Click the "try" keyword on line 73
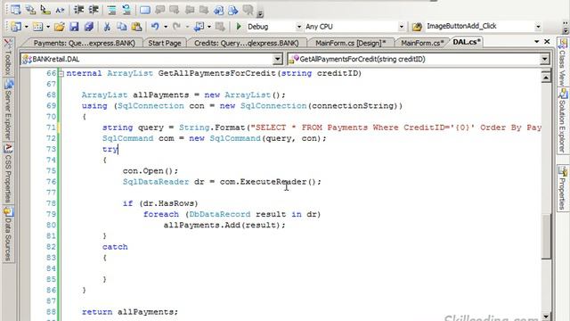570x321 pixels. (x=110, y=149)
